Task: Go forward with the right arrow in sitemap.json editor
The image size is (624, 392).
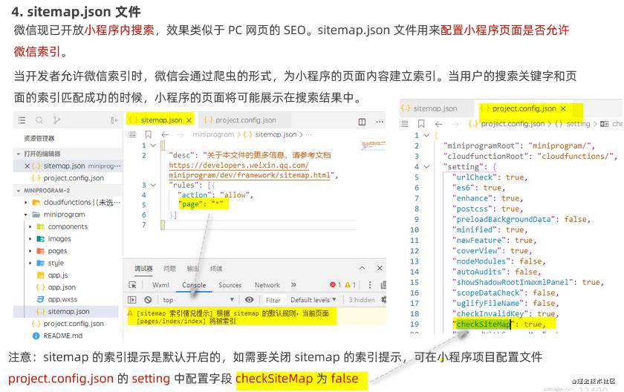Action: pos(181,135)
